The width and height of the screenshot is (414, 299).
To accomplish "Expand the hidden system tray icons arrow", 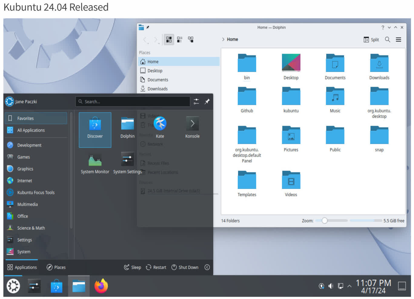I will (x=349, y=286).
